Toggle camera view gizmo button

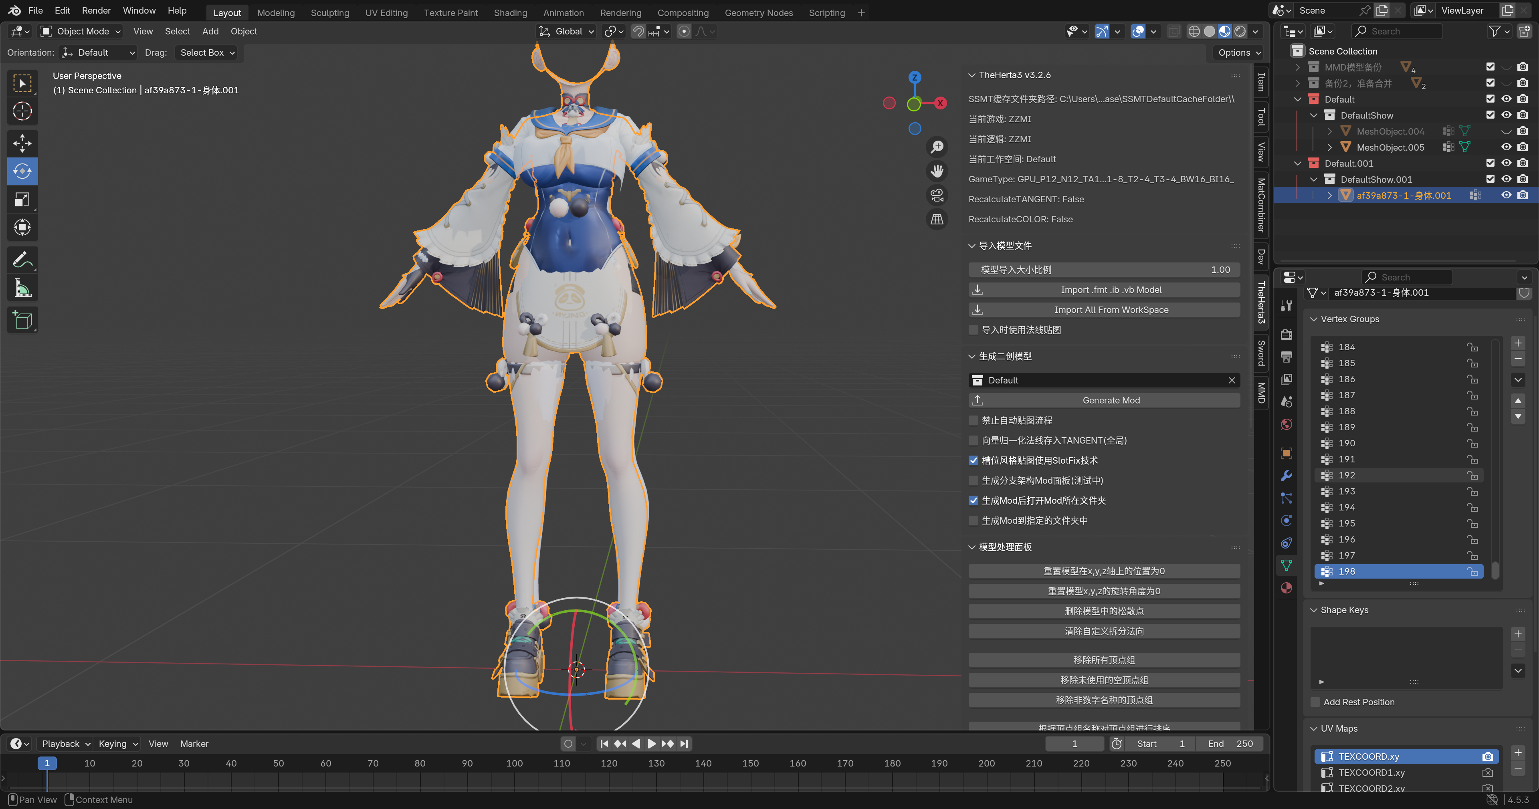pyautogui.click(x=937, y=195)
